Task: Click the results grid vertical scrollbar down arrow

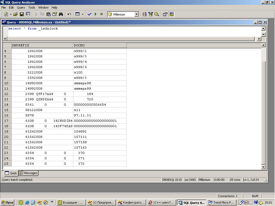Action: click(x=263, y=167)
